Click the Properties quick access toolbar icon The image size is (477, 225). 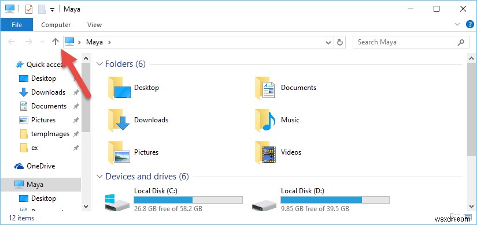point(28,9)
